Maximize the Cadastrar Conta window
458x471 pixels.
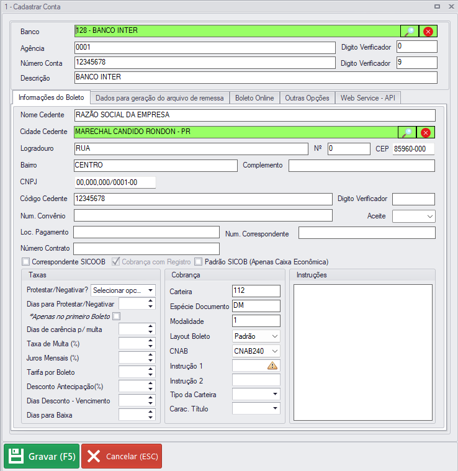(437, 6)
